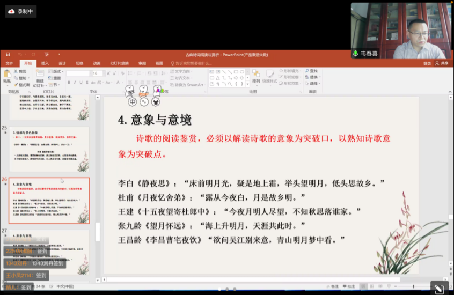Click the shirt skin round icon

(x=156, y=102)
